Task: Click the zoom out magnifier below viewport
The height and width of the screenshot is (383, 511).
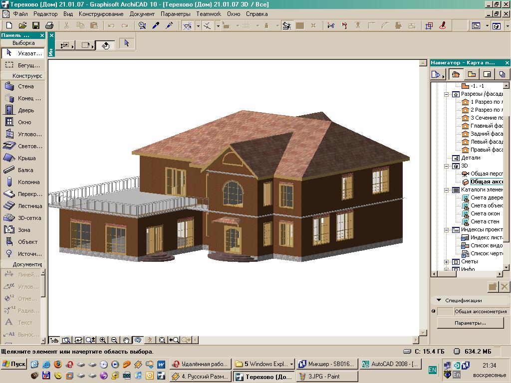Action: pyautogui.click(x=114, y=340)
